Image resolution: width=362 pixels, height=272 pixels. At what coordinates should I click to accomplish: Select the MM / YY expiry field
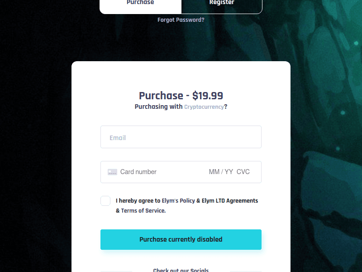(x=221, y=172)
